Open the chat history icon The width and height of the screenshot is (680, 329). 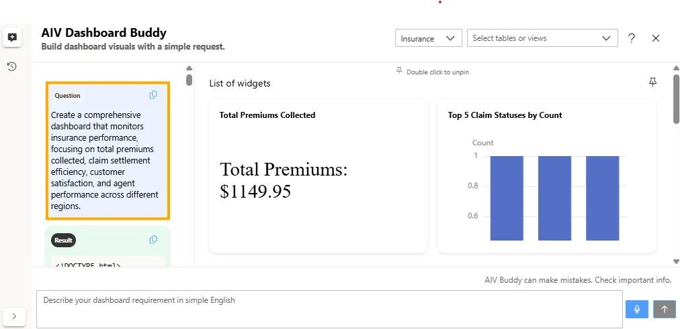click(11, 66)
